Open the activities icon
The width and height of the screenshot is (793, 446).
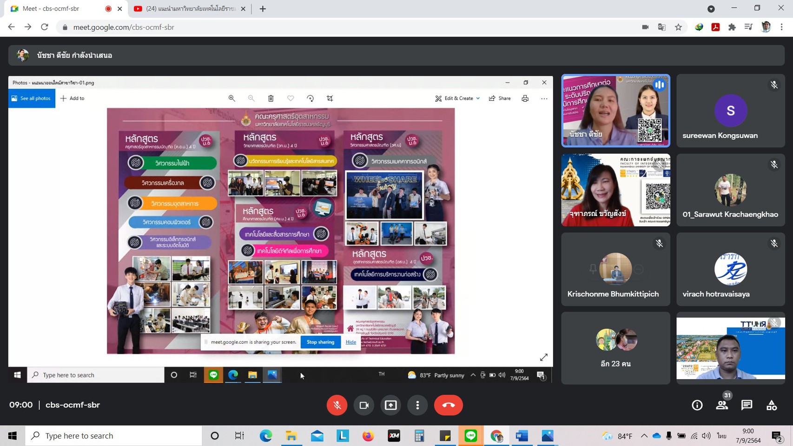click(772, 405)
